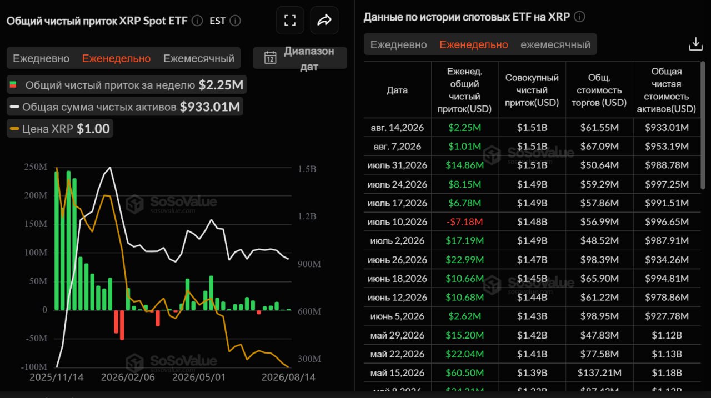Click the 2026/02/06 chart axis date
Image resolution: width=711 pixels, height=398 pixels.
tap(128, 377)
